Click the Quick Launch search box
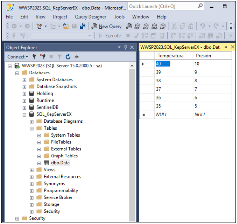The width and height of the screenshot is (237, 224). 166,6
